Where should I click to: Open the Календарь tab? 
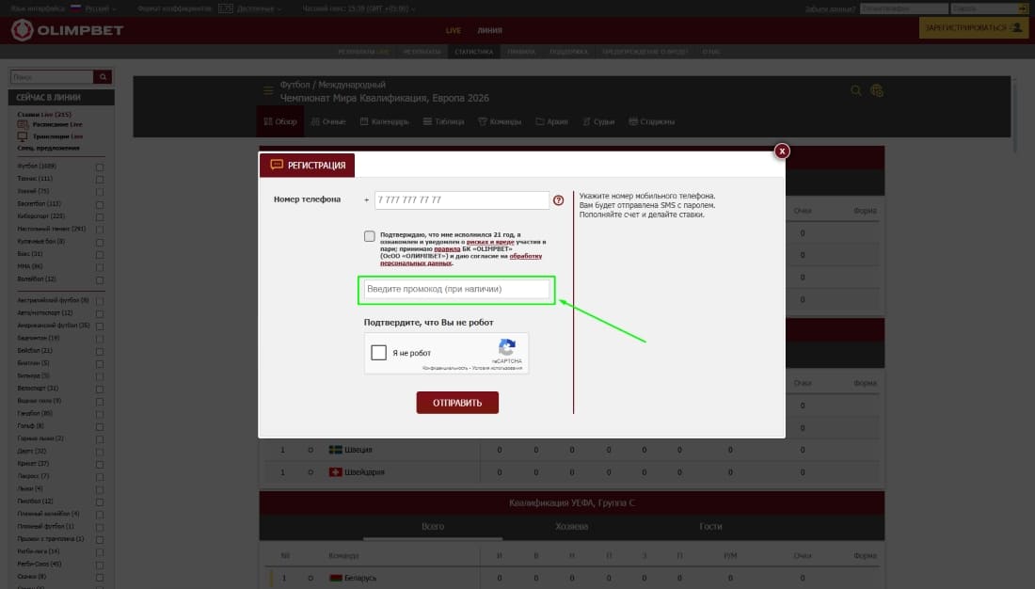click(x=385, y=121)
